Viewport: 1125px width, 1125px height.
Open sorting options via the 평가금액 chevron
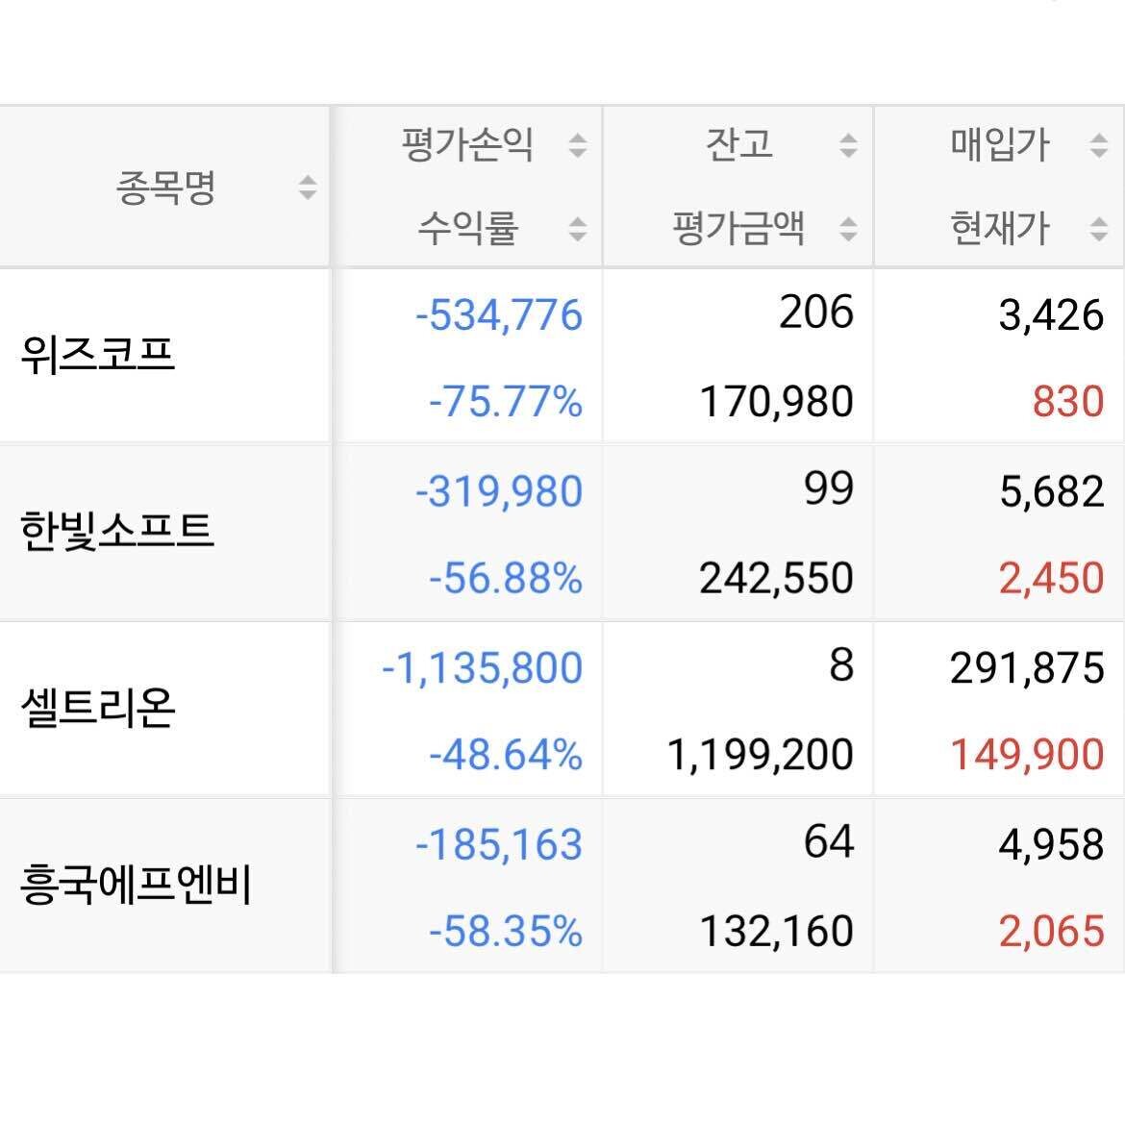coord(847,230)
